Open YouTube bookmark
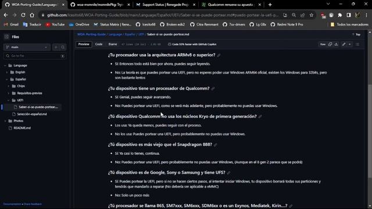The image size is (372, 209). (55, 24)
